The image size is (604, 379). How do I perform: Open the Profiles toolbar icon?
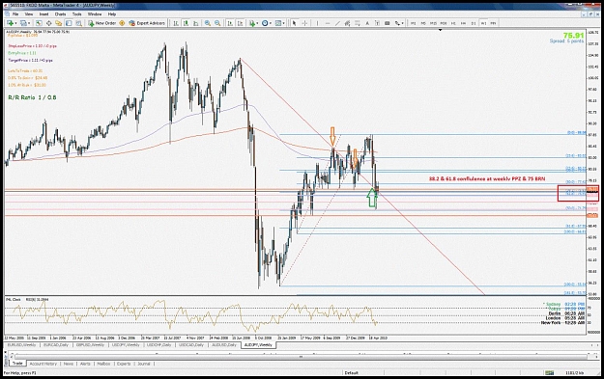point(23,23)
